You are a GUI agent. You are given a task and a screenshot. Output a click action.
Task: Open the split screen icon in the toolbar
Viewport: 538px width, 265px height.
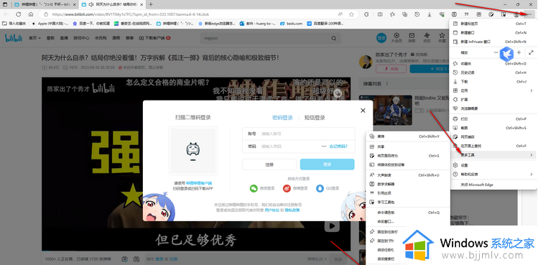point(380,14)
